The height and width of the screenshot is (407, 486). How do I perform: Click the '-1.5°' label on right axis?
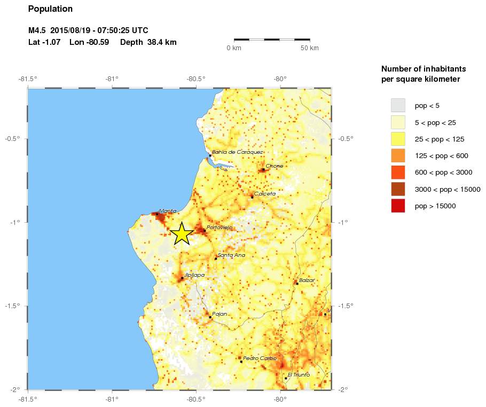click(346, 306)
